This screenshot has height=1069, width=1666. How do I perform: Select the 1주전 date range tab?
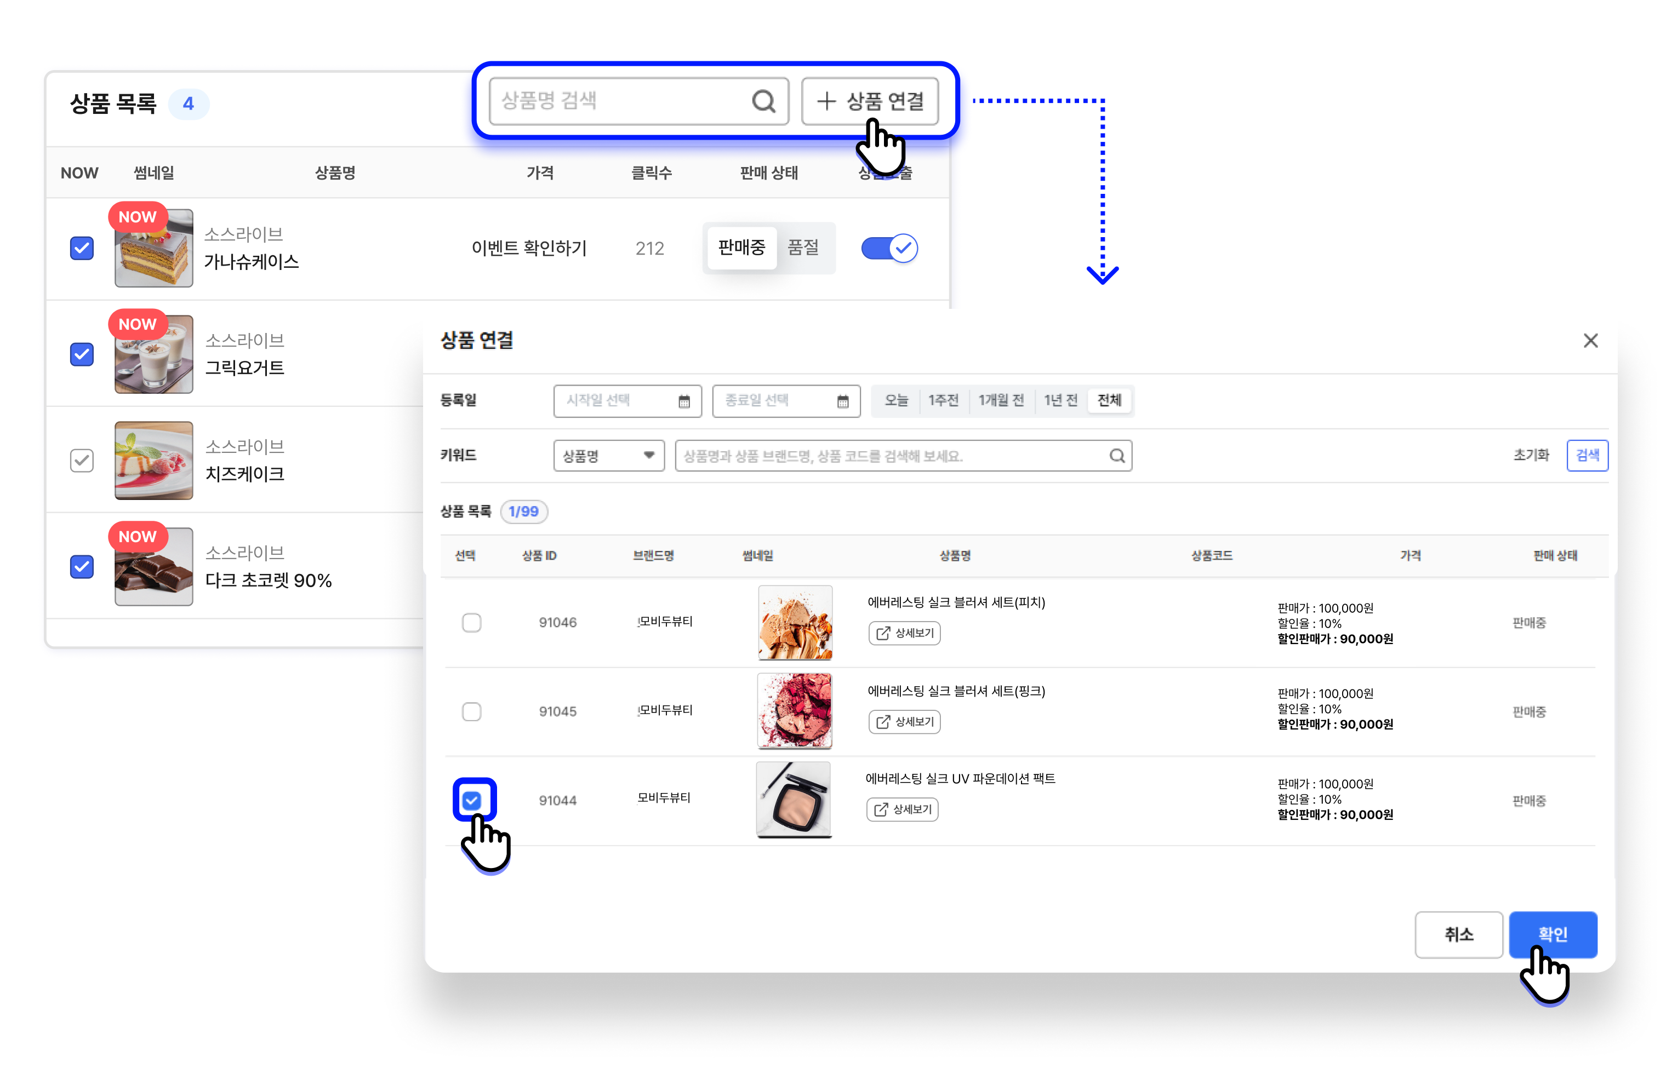[943, 400]
